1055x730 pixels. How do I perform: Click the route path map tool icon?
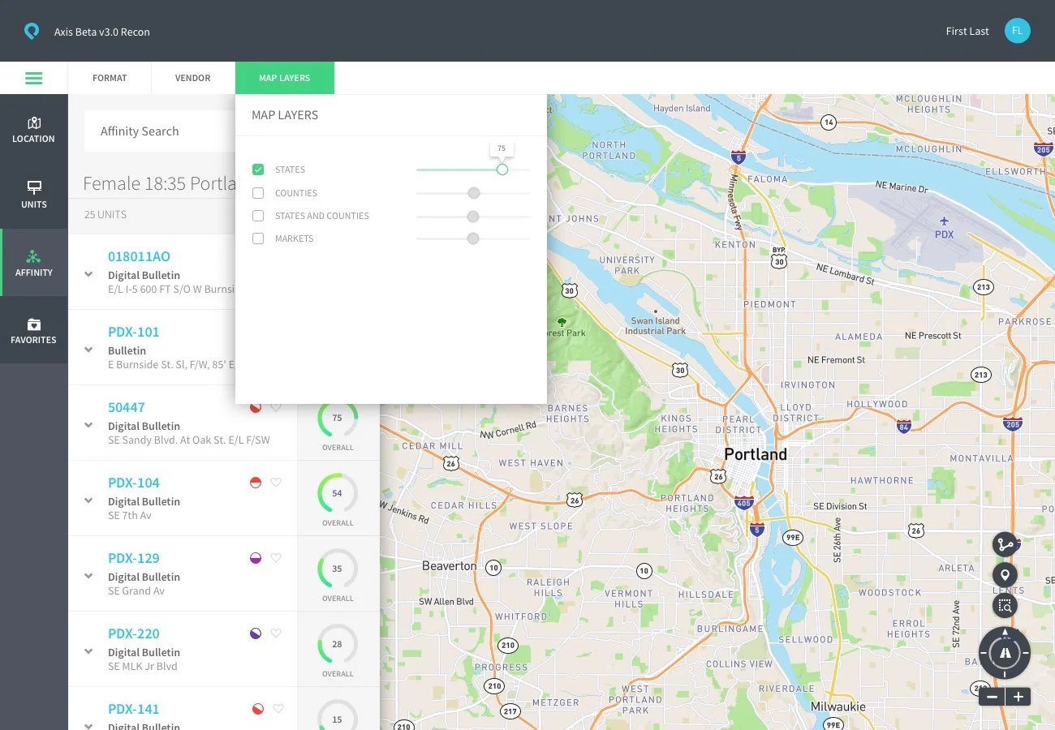[x=1005, y=544]
